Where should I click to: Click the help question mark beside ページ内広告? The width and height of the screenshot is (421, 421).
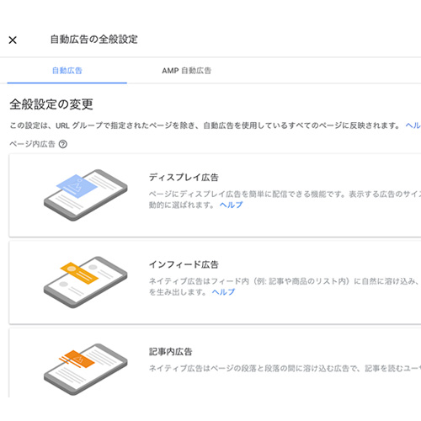(63, 144)
